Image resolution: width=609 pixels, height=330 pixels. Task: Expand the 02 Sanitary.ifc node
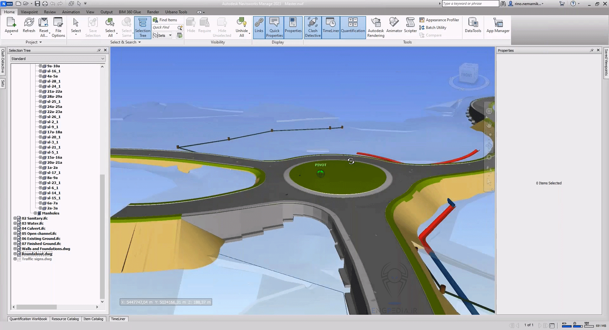pyautogui.click(x=15, y=218)
